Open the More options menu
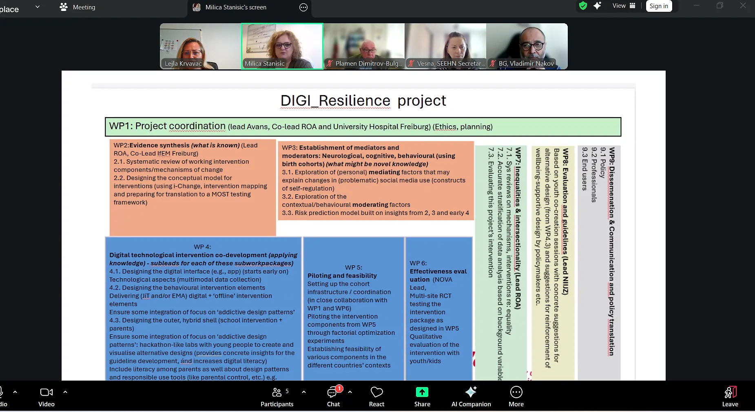This screenshot has width=755, height=412. [516, 396]
